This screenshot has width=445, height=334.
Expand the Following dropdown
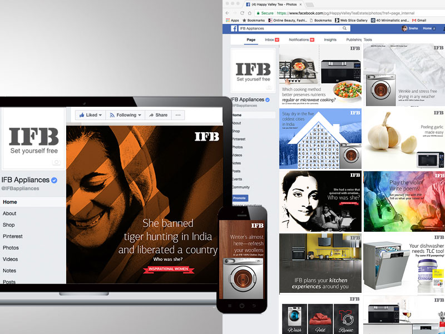125,115
